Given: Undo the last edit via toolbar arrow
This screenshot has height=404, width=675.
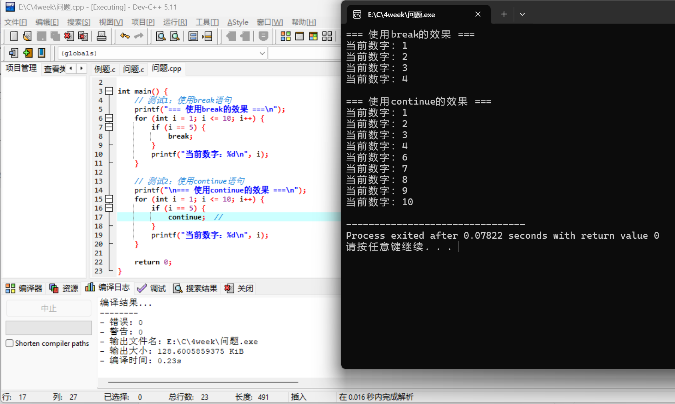Looking at the screenshot, I should (125, 36).
